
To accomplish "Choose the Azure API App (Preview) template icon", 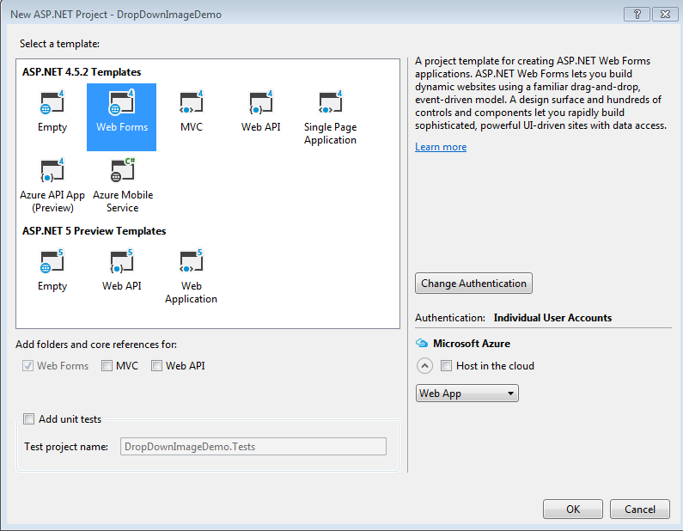I will [52, 170].
